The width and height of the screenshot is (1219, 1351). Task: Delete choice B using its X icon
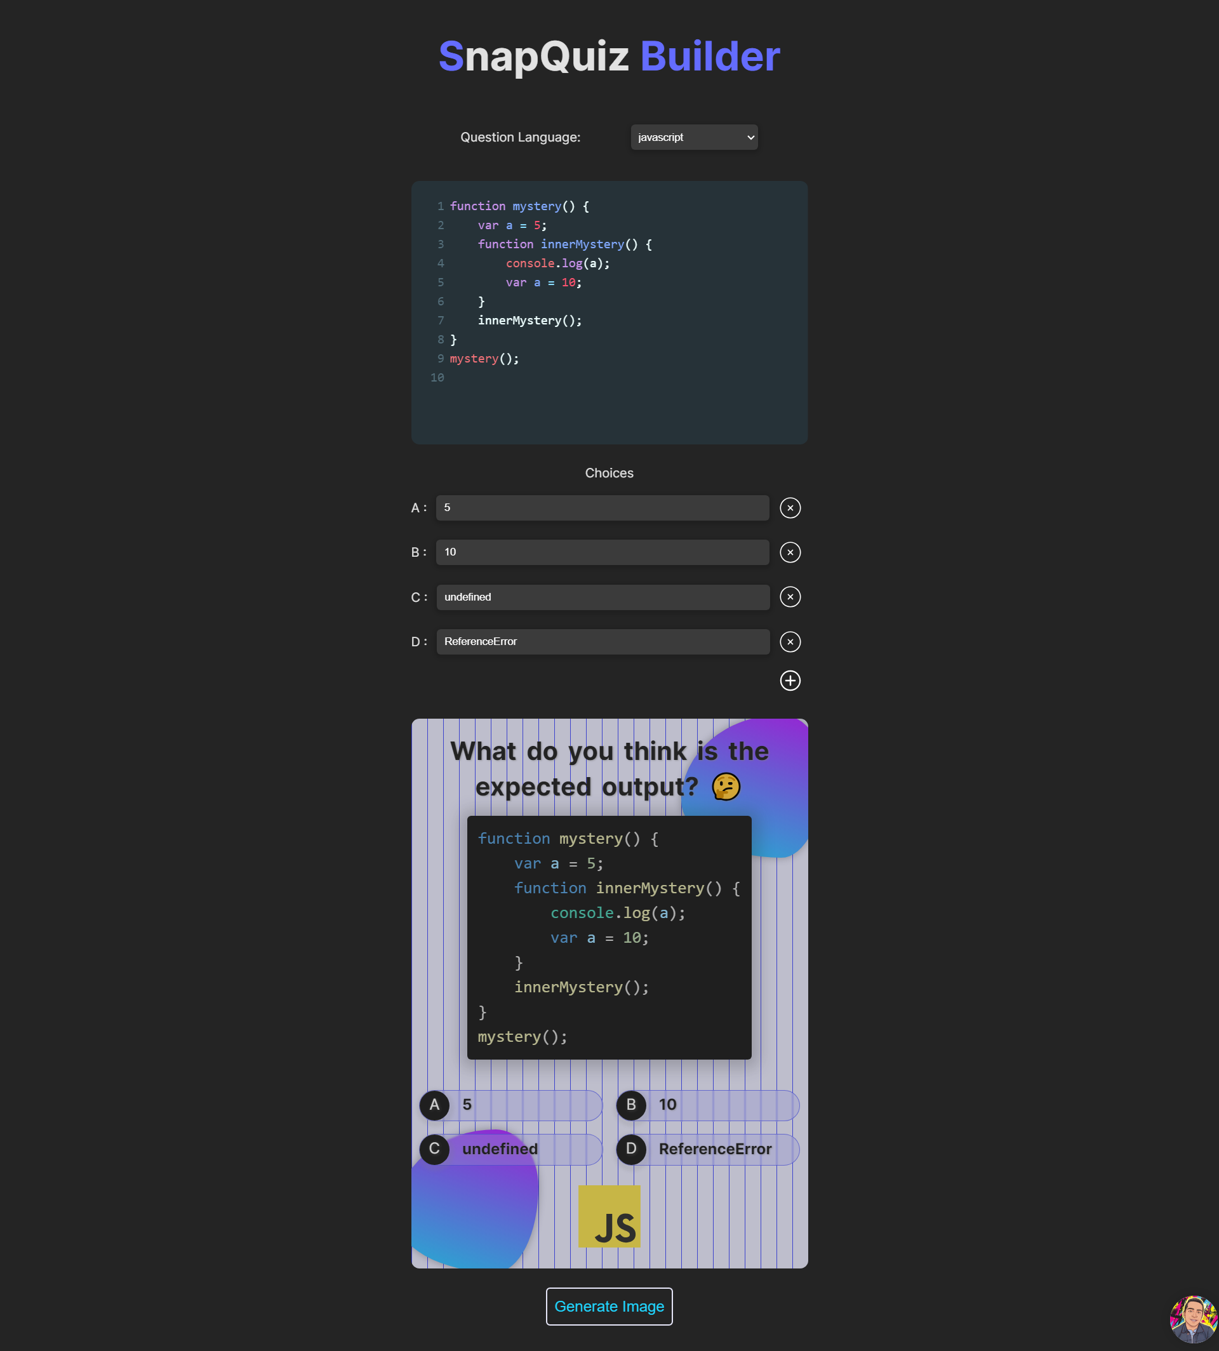(x=790, y=552)
